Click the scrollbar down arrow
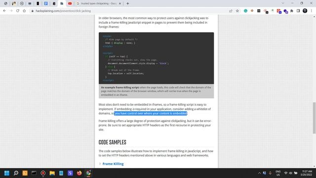This screenshot has height=178, width=316. (x=314, y=167)
